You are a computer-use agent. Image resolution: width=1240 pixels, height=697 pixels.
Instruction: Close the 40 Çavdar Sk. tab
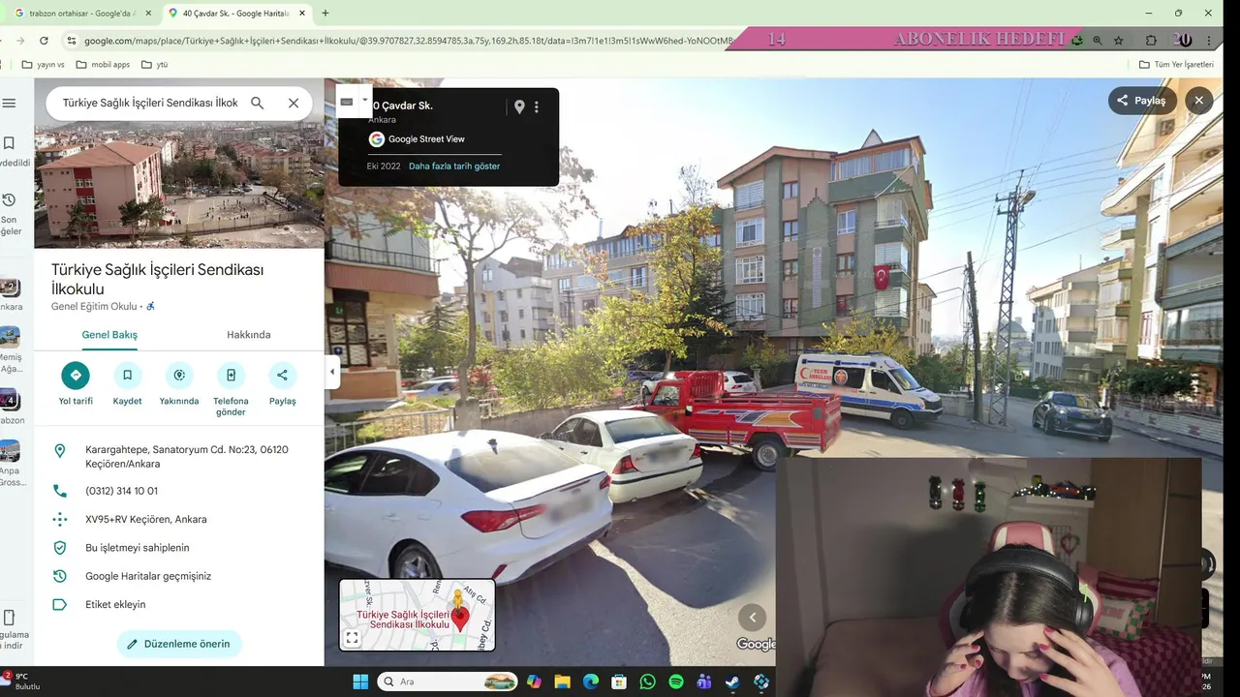tap(303, 13)
